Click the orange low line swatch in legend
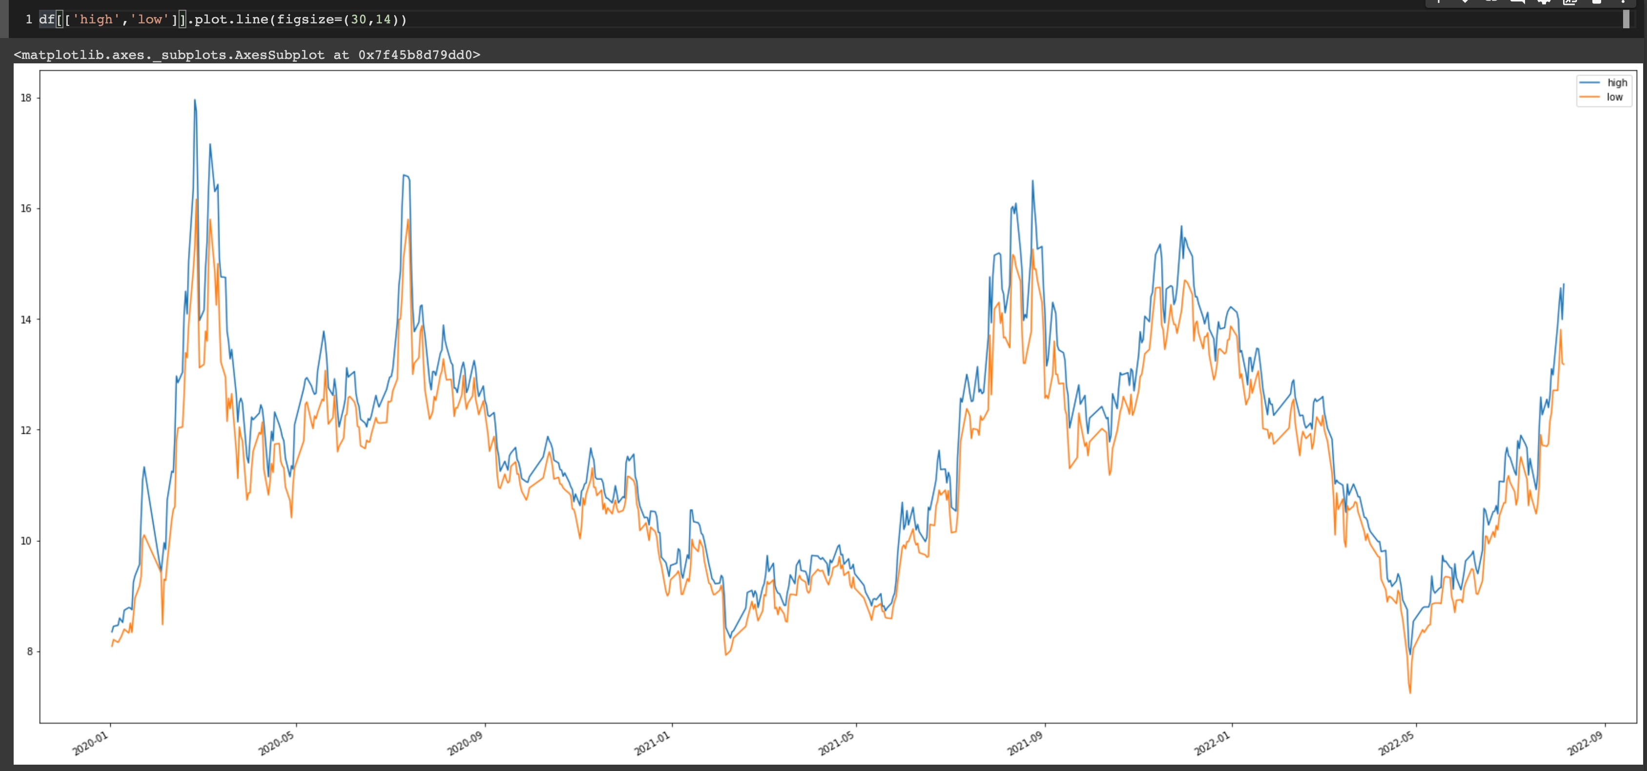The width and height of the screenshot is (1647, 771). pos(1589,97)
